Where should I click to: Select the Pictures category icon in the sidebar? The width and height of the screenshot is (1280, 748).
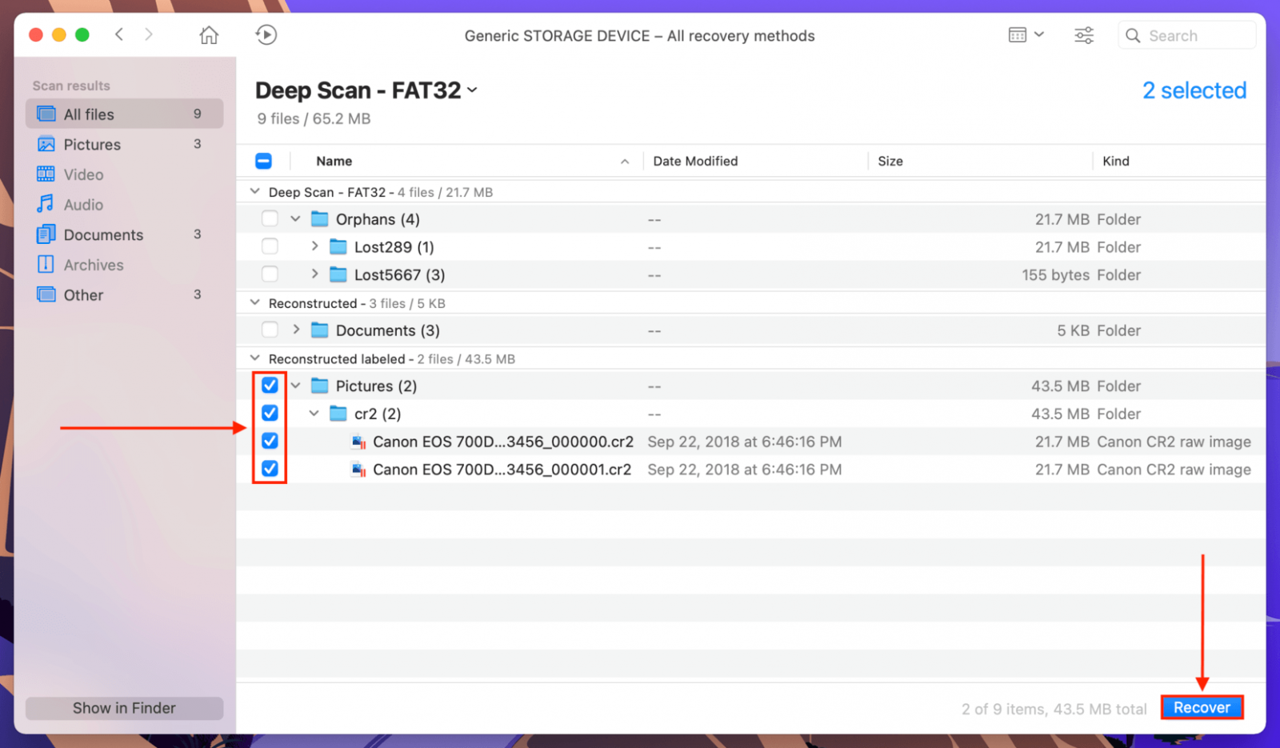tap(46, 145)
